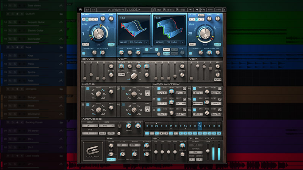
Task: Toggle the Tempo checkbox in the top bar
Action: point(177,10)
